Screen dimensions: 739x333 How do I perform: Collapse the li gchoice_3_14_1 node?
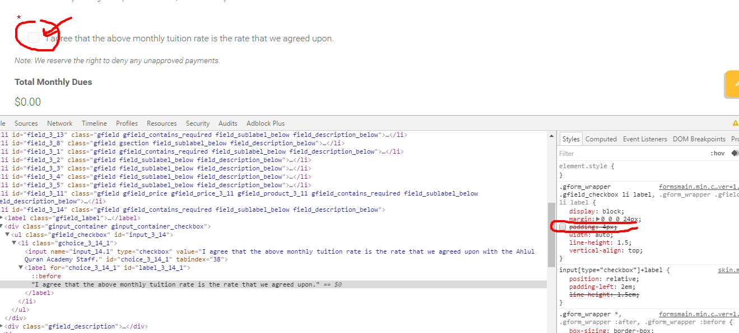click(14, 243)
